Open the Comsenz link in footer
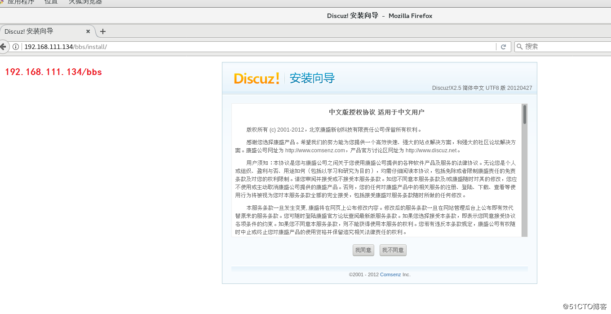Image resolution: width=611 pixels, height=314 pixels. (390, 274)
